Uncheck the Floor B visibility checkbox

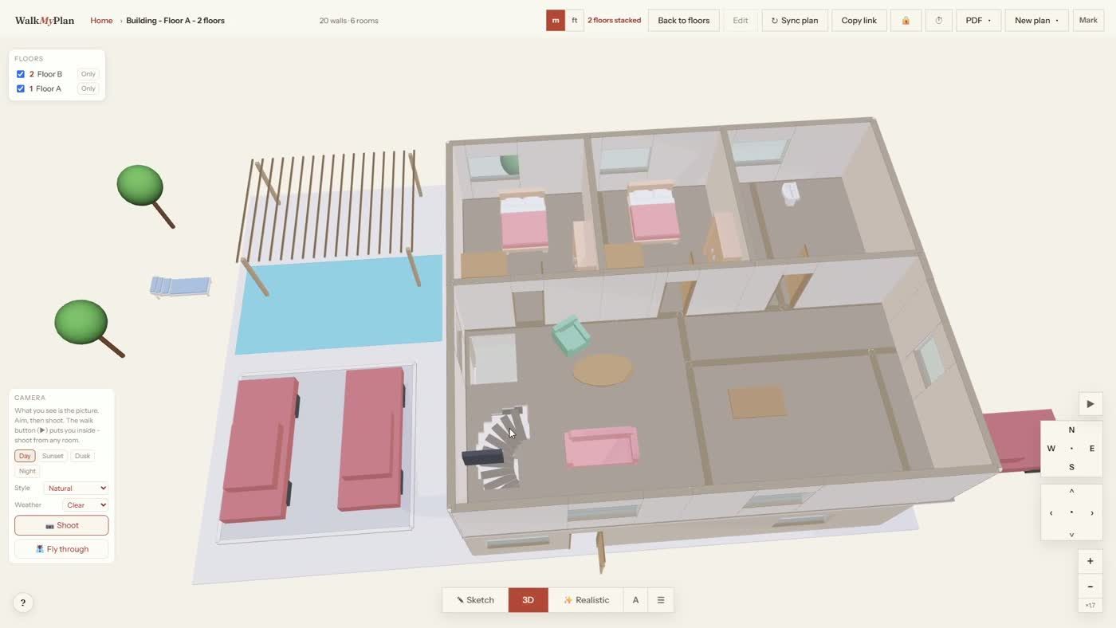[21, 74]
